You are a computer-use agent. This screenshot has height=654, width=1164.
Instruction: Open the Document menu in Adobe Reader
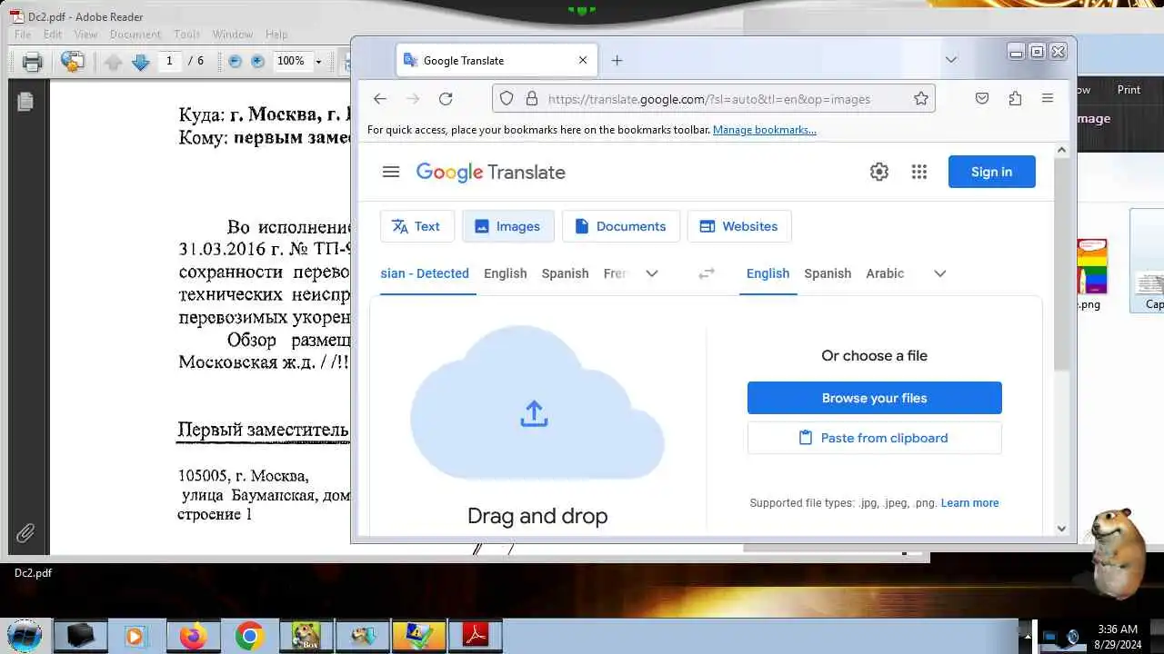135,35
